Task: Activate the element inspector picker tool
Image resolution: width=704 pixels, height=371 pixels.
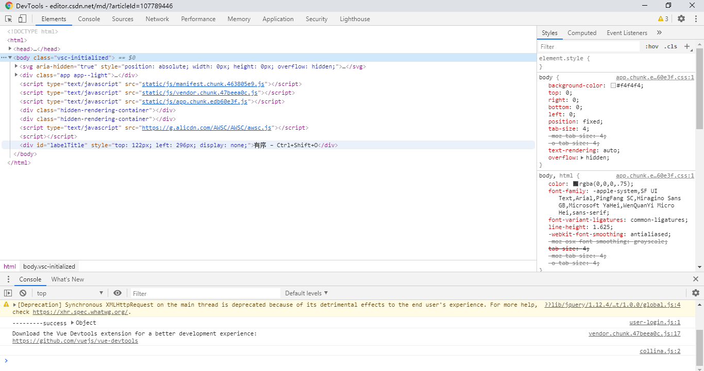Action: (x=9, y=19)
